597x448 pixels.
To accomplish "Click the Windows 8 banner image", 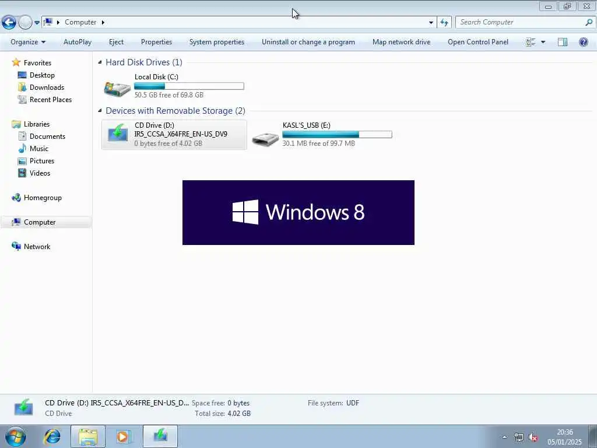I will click(x=298, y=212).
